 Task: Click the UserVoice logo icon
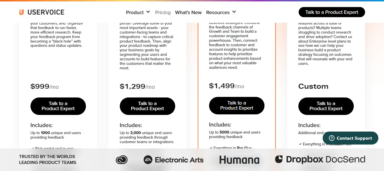(21, 12)
